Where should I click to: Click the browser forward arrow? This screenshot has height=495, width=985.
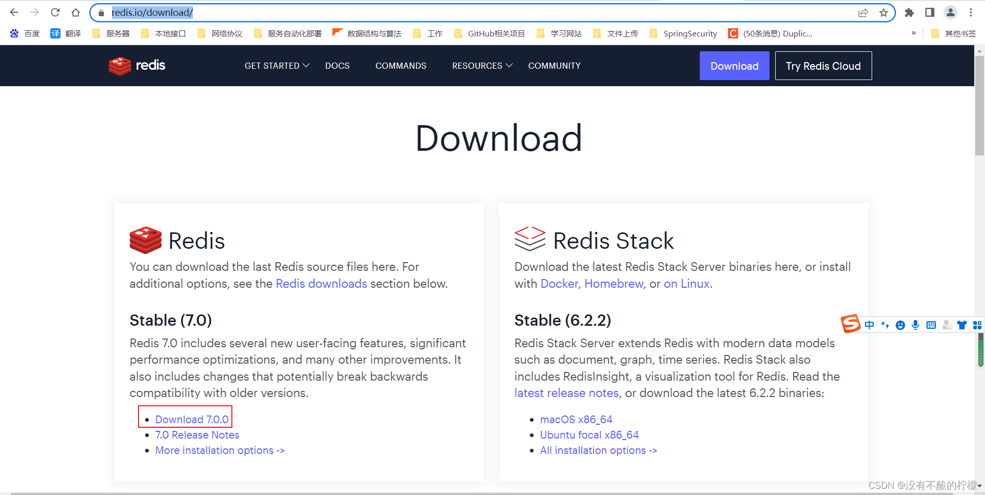pyautogui.click(x=34, y=12)
